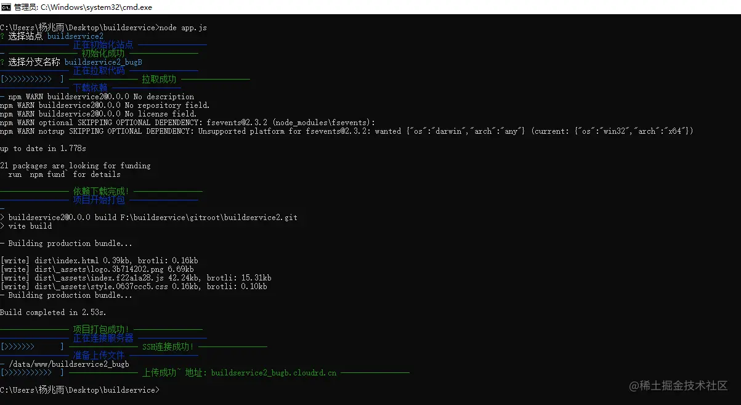Click the '拉取成功' status text
The width and height of the screenshot is (741, 405).
click(159, 80)
